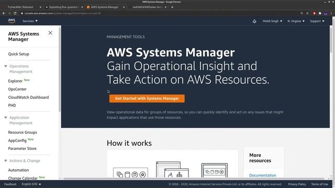
Task: Close the mohit814/AWSome tab
Action: [x=165, y=7]
